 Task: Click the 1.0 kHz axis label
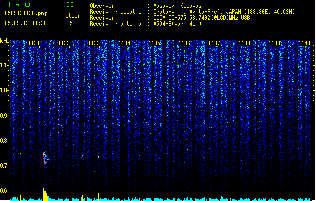pyautogui.click(x=4, y=90)
